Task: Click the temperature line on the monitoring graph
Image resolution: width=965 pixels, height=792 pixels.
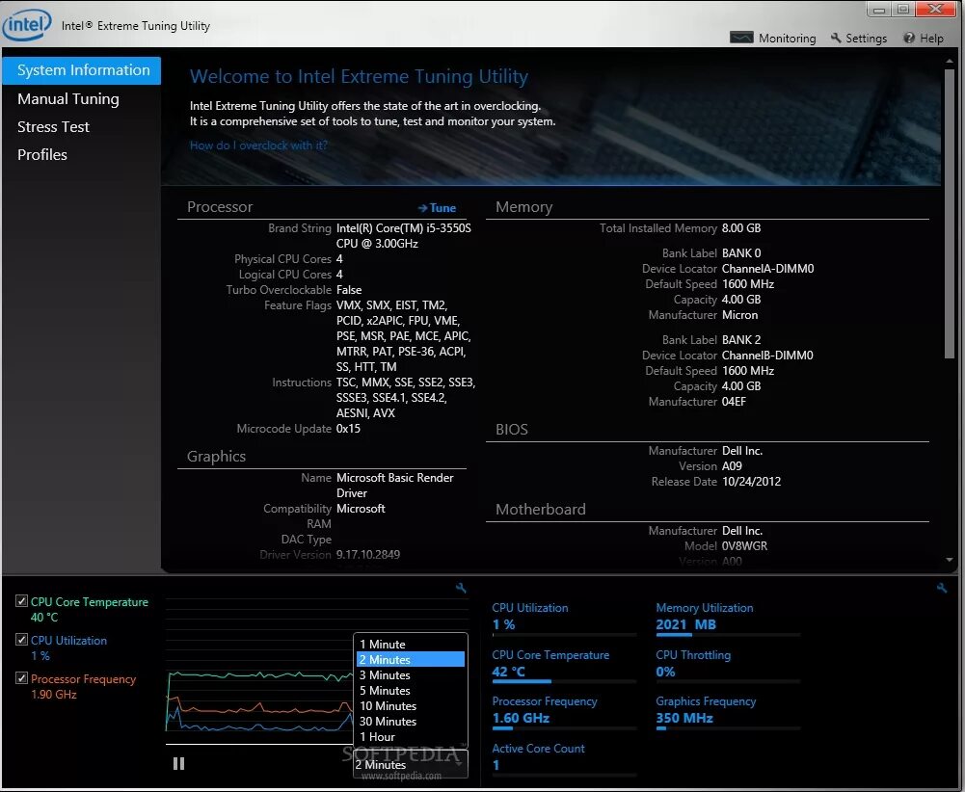Action: (x=258, y=675)
